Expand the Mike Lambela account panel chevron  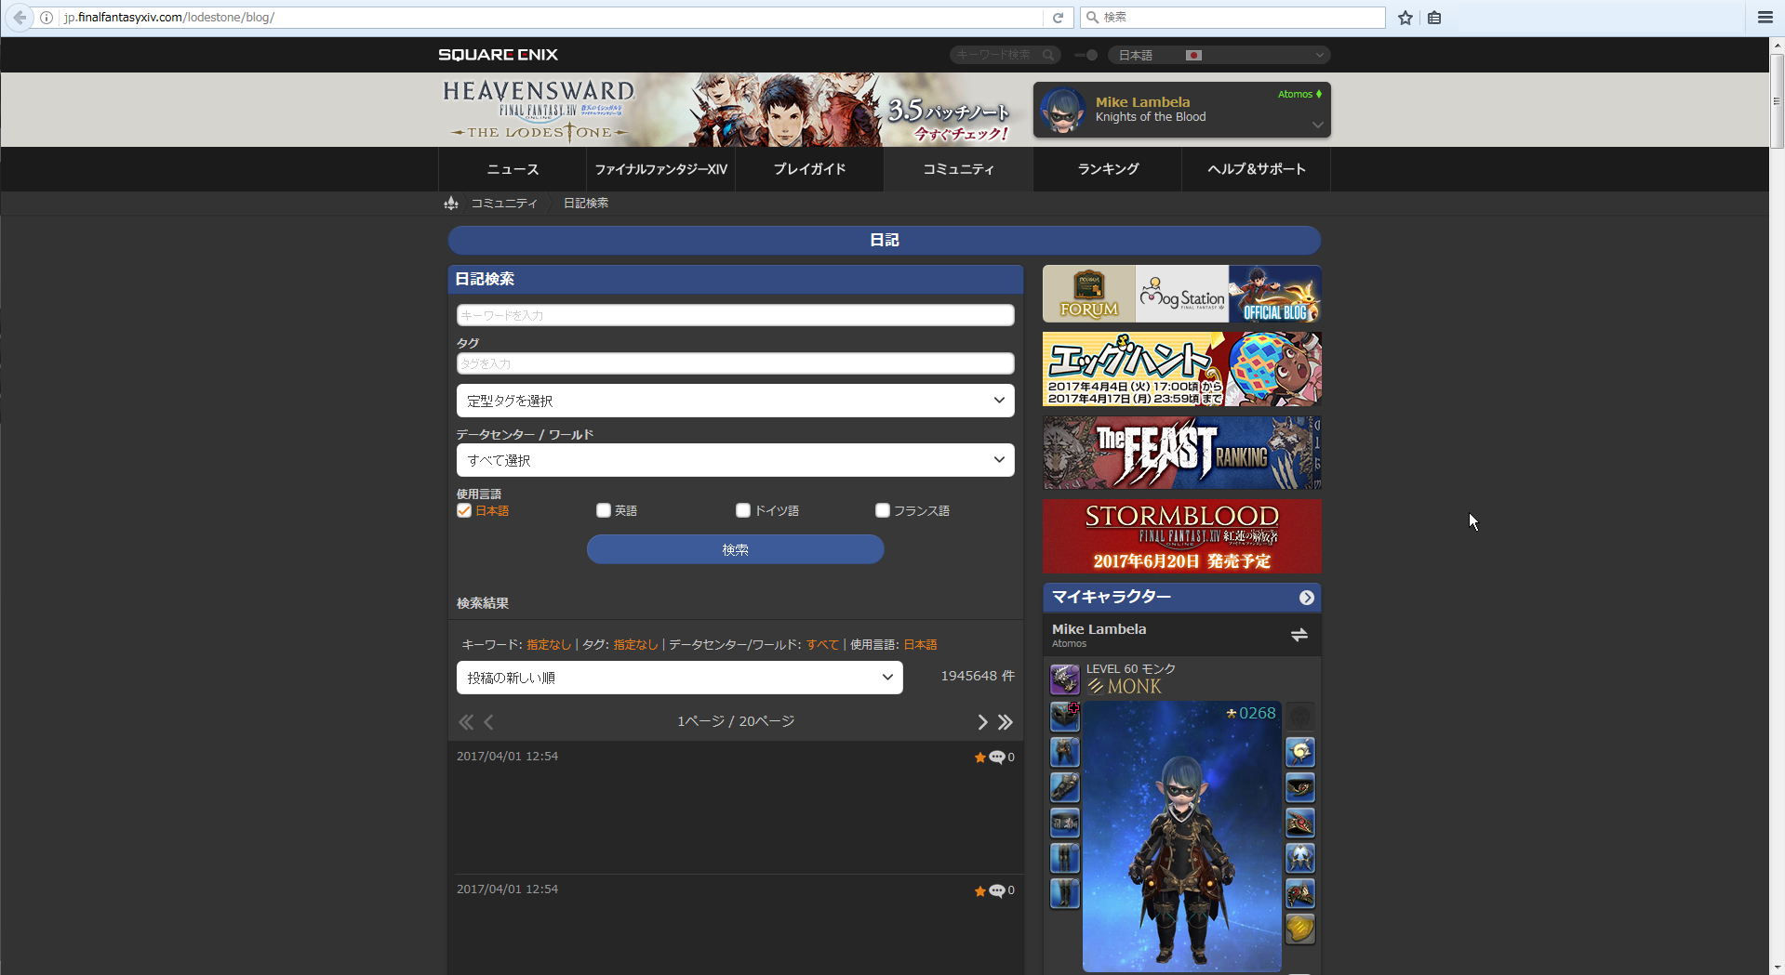point(1317,125)
